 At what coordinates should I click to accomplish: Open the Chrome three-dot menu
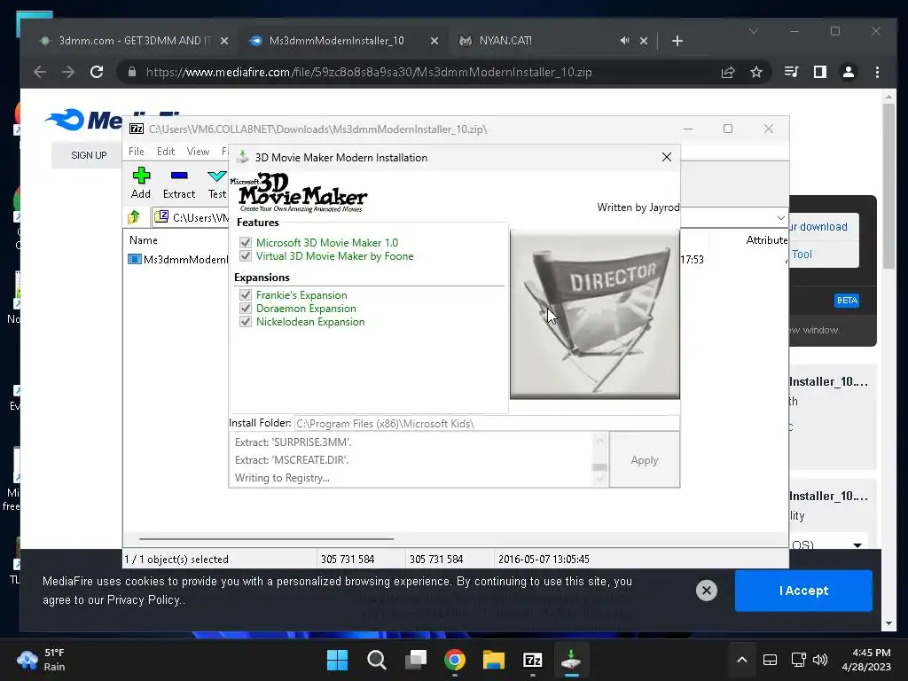point(877,72)
